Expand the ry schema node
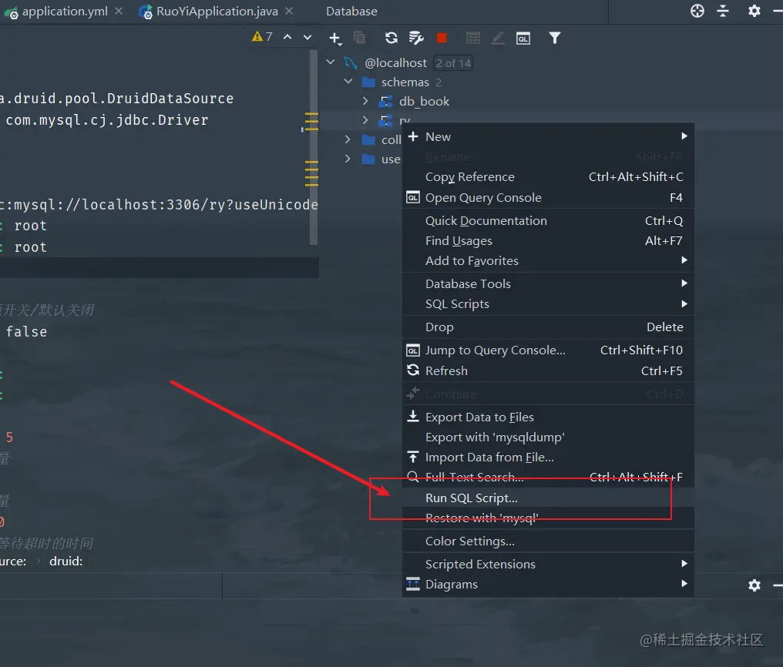 pyautogui.click(x=365, y=119)
